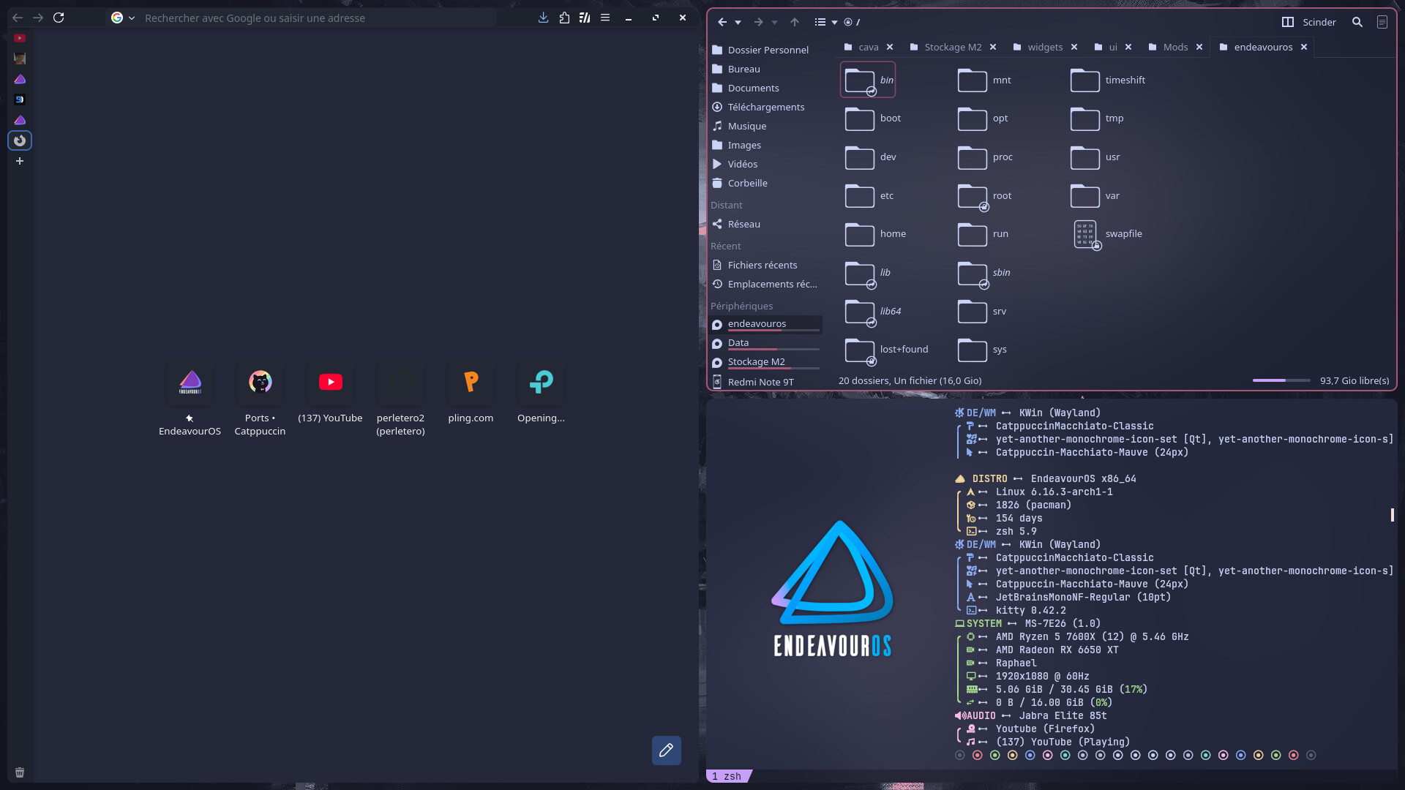Select Téléchargements in the places sidebar
Viewport: 1405px width, 790px height.
pos(765,107)
